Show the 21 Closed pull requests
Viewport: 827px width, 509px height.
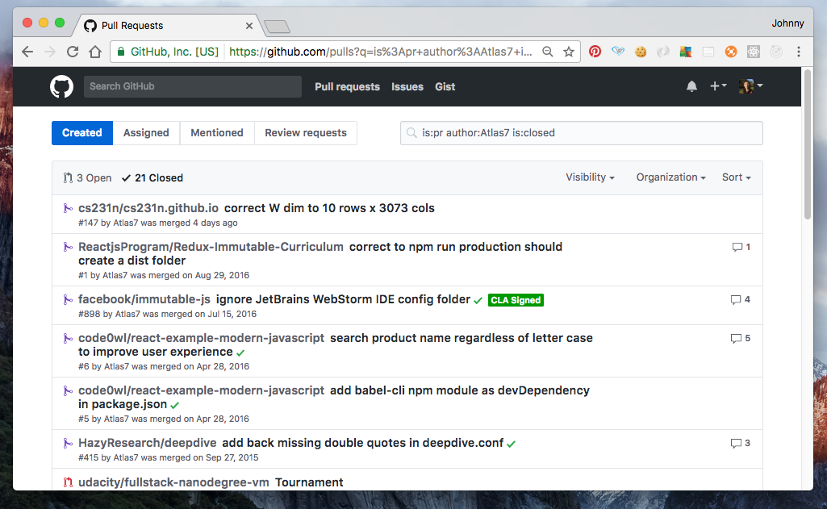pyautogui.click(x=152, y=177)
